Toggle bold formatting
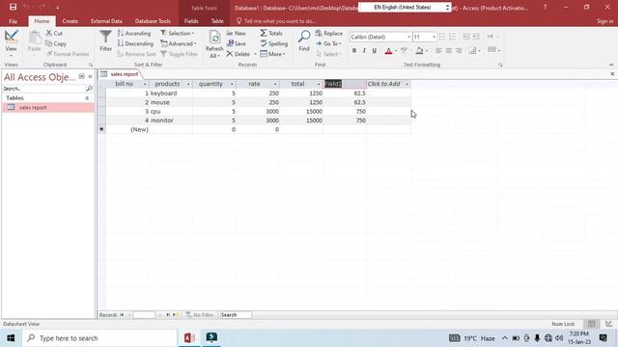The image size is (618, 347). 354,50
